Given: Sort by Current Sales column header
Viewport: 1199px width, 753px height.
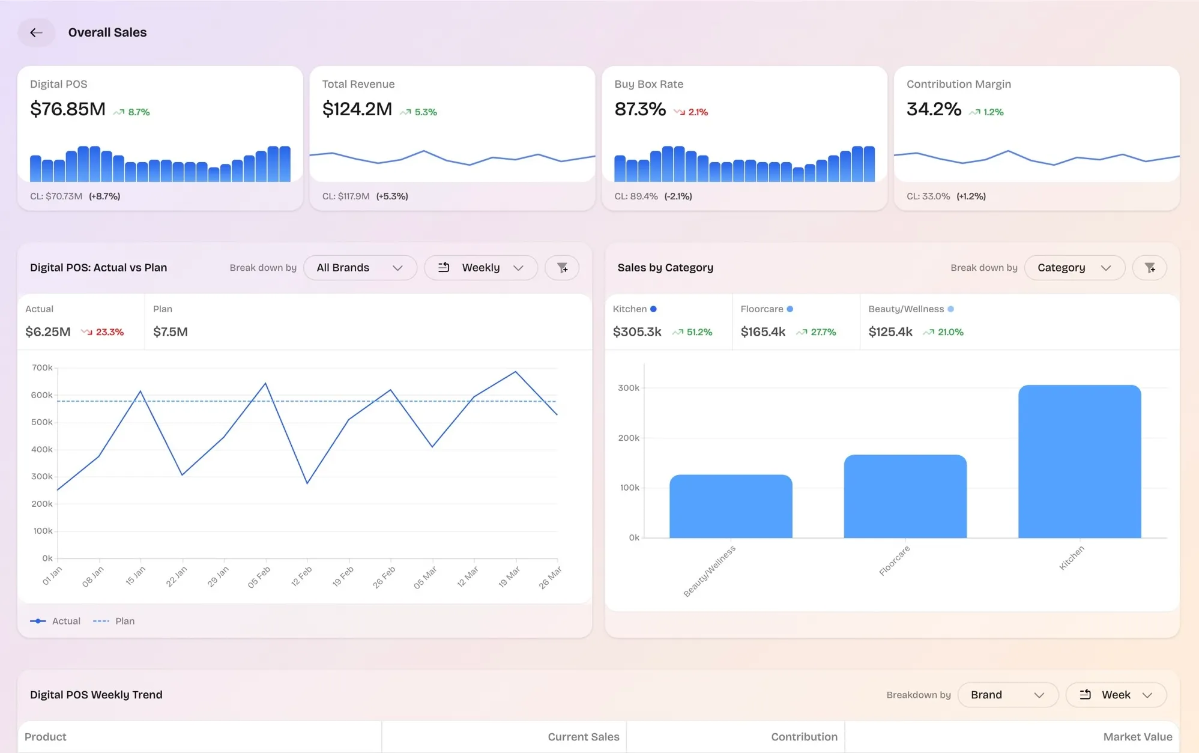Looking at the screenshot, I should pyautogui.click(x=584, y=737).
